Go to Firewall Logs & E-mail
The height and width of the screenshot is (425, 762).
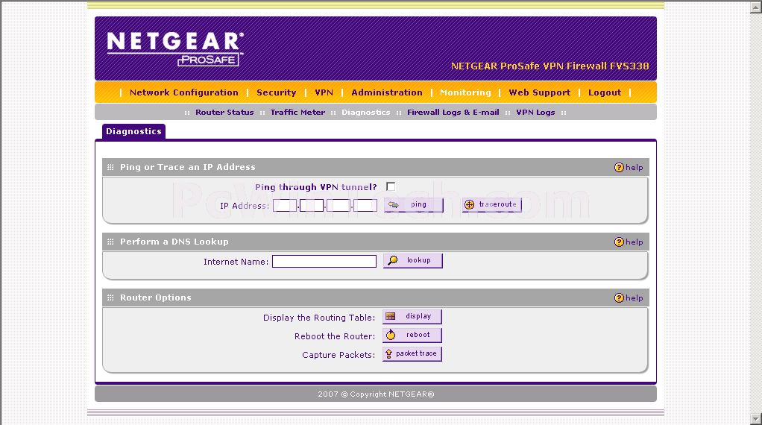click(x=453, y=112)
